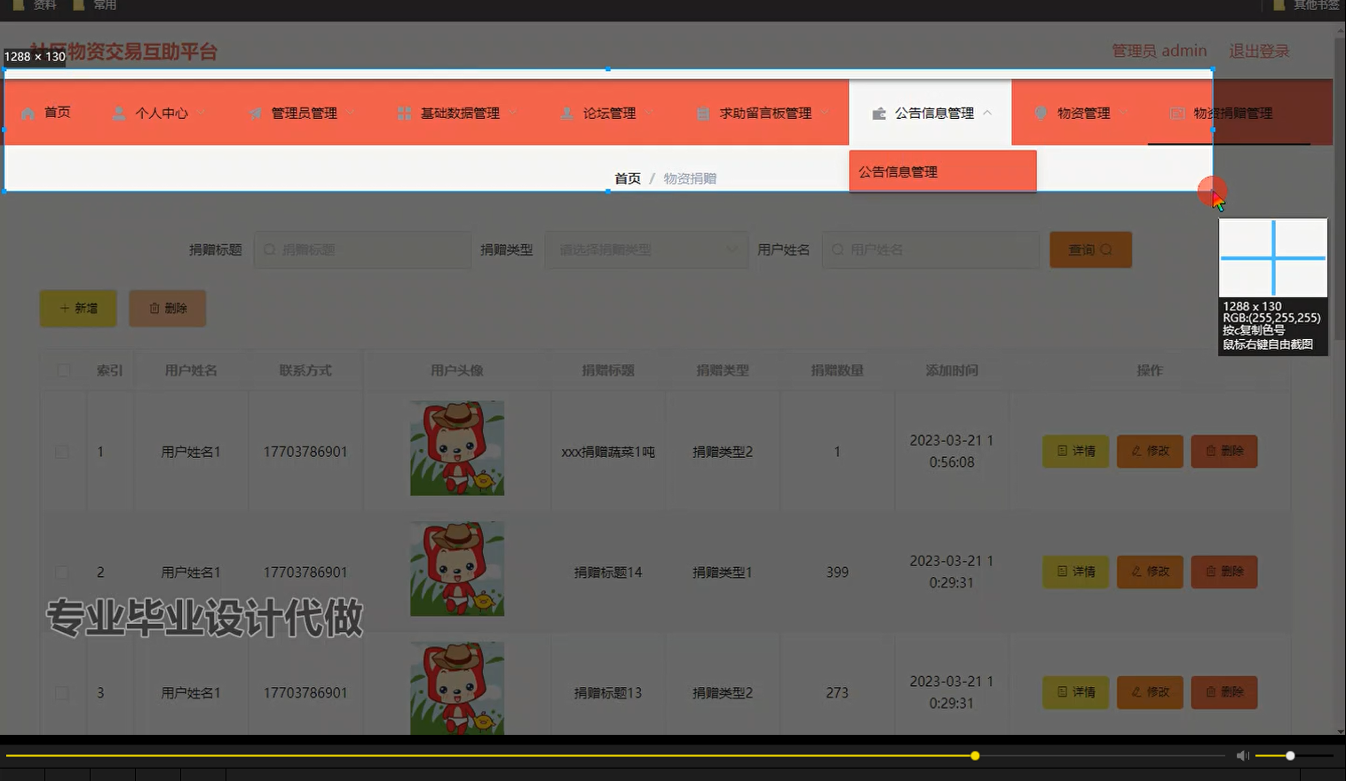Click the icon beside 物资管理
The height and width of the screenshot is (781, 1346).
[x=1041, y=113]
